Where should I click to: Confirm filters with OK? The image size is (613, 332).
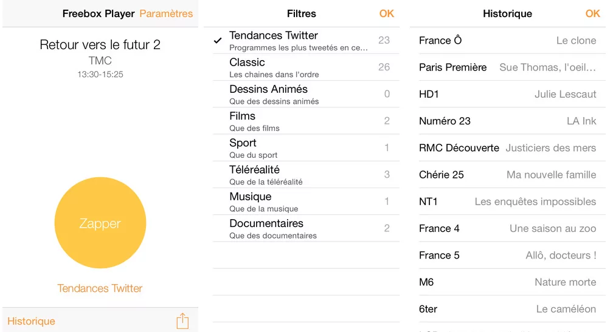point(387,13)
